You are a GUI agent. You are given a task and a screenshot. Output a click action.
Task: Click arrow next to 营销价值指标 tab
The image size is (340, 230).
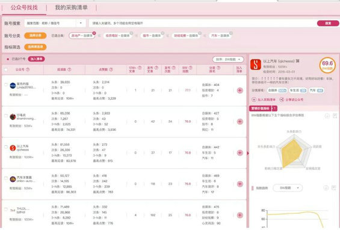tap(274, 108)
